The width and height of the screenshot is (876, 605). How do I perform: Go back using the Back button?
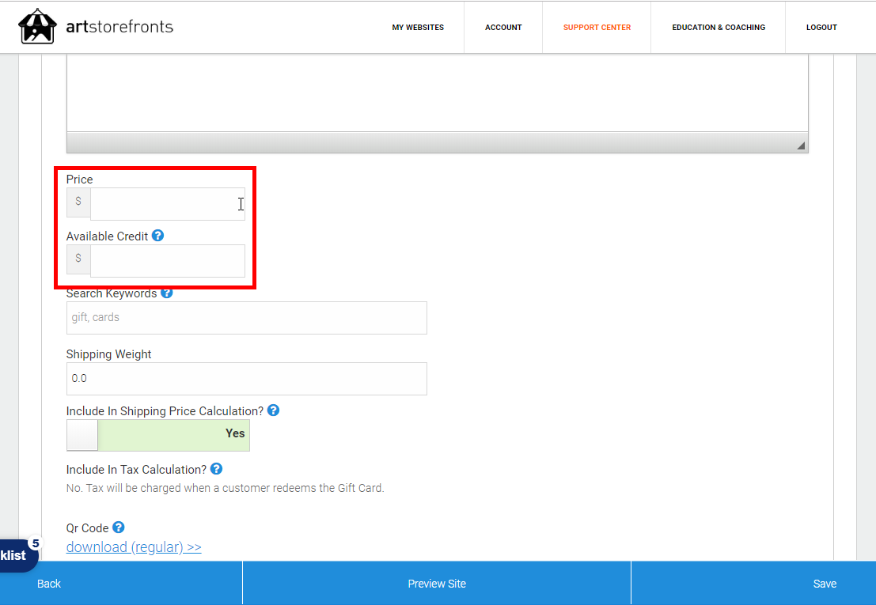49,584
